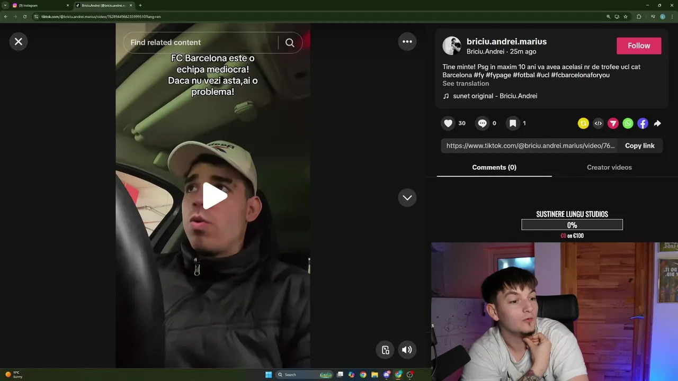Click the search magnifier in Find related content

(290, 43)
